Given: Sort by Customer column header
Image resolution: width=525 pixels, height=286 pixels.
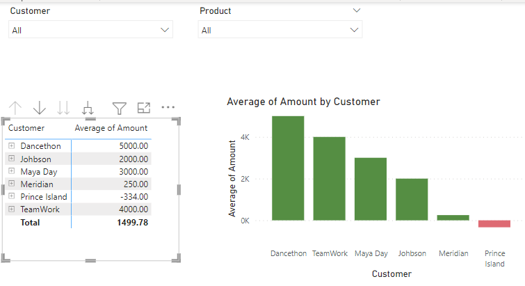Looking at the screenshot, I should (26, 128).
